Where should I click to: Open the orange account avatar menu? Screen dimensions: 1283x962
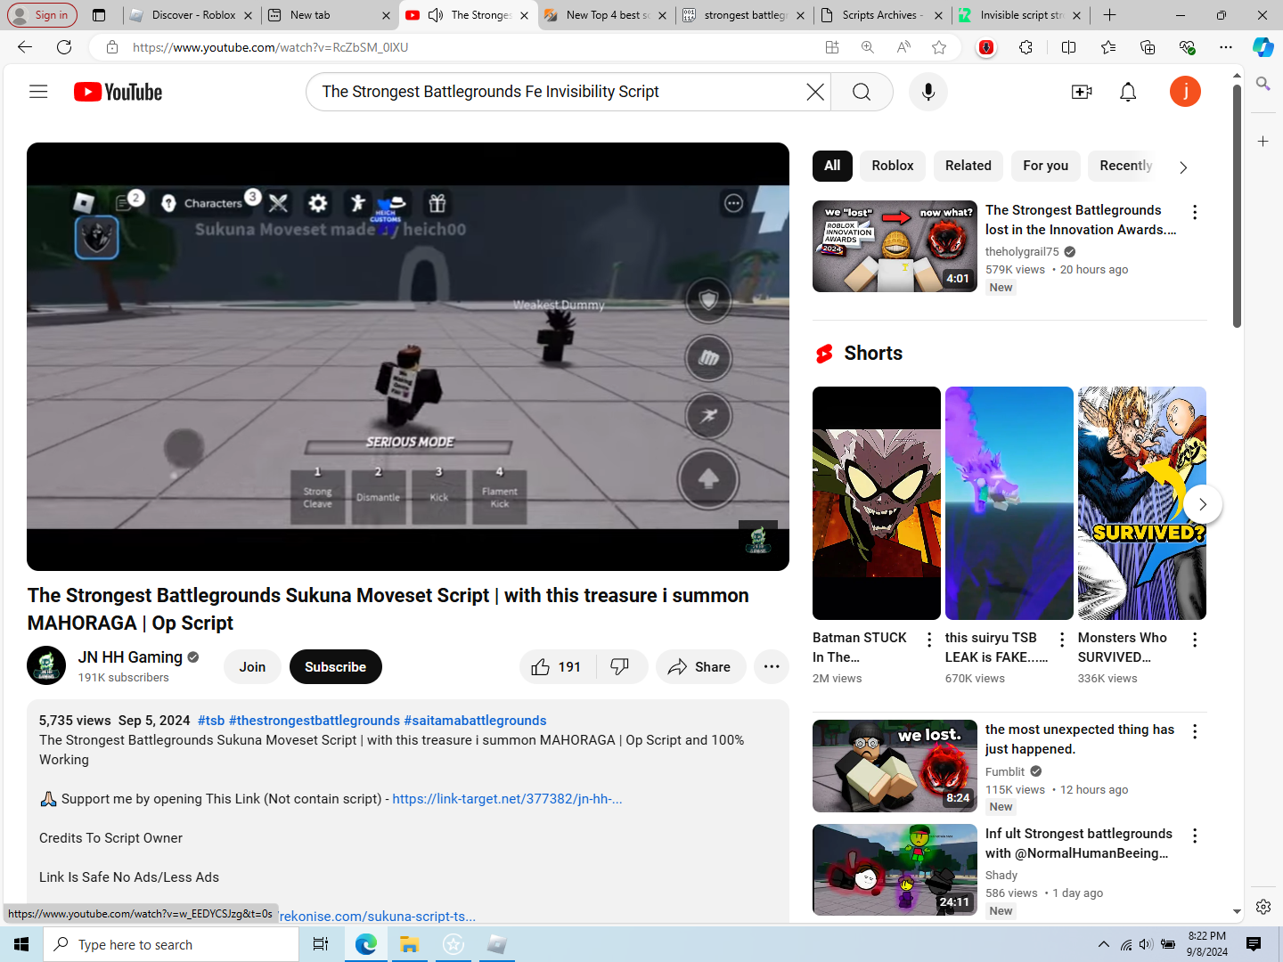[1185, 92]
